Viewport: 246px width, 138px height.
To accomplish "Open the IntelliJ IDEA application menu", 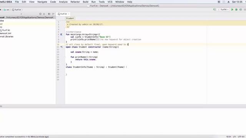I will pos(6,2).
